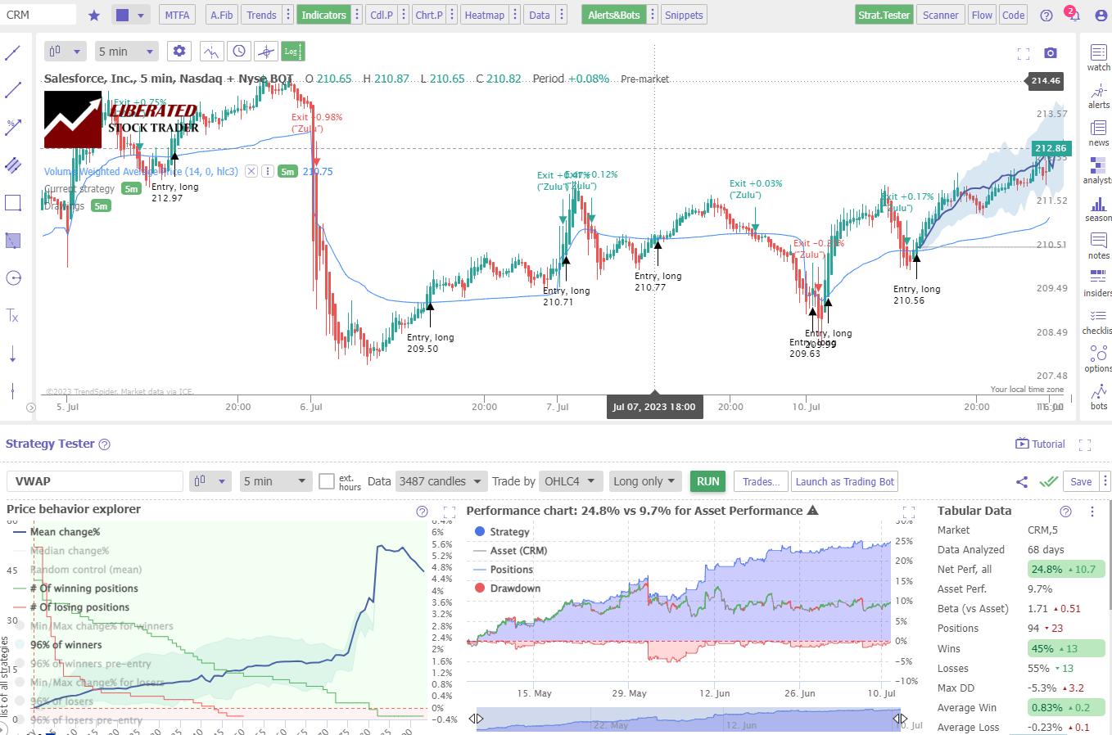Hide the VWAP indicator with the X button

coord(251,171)
